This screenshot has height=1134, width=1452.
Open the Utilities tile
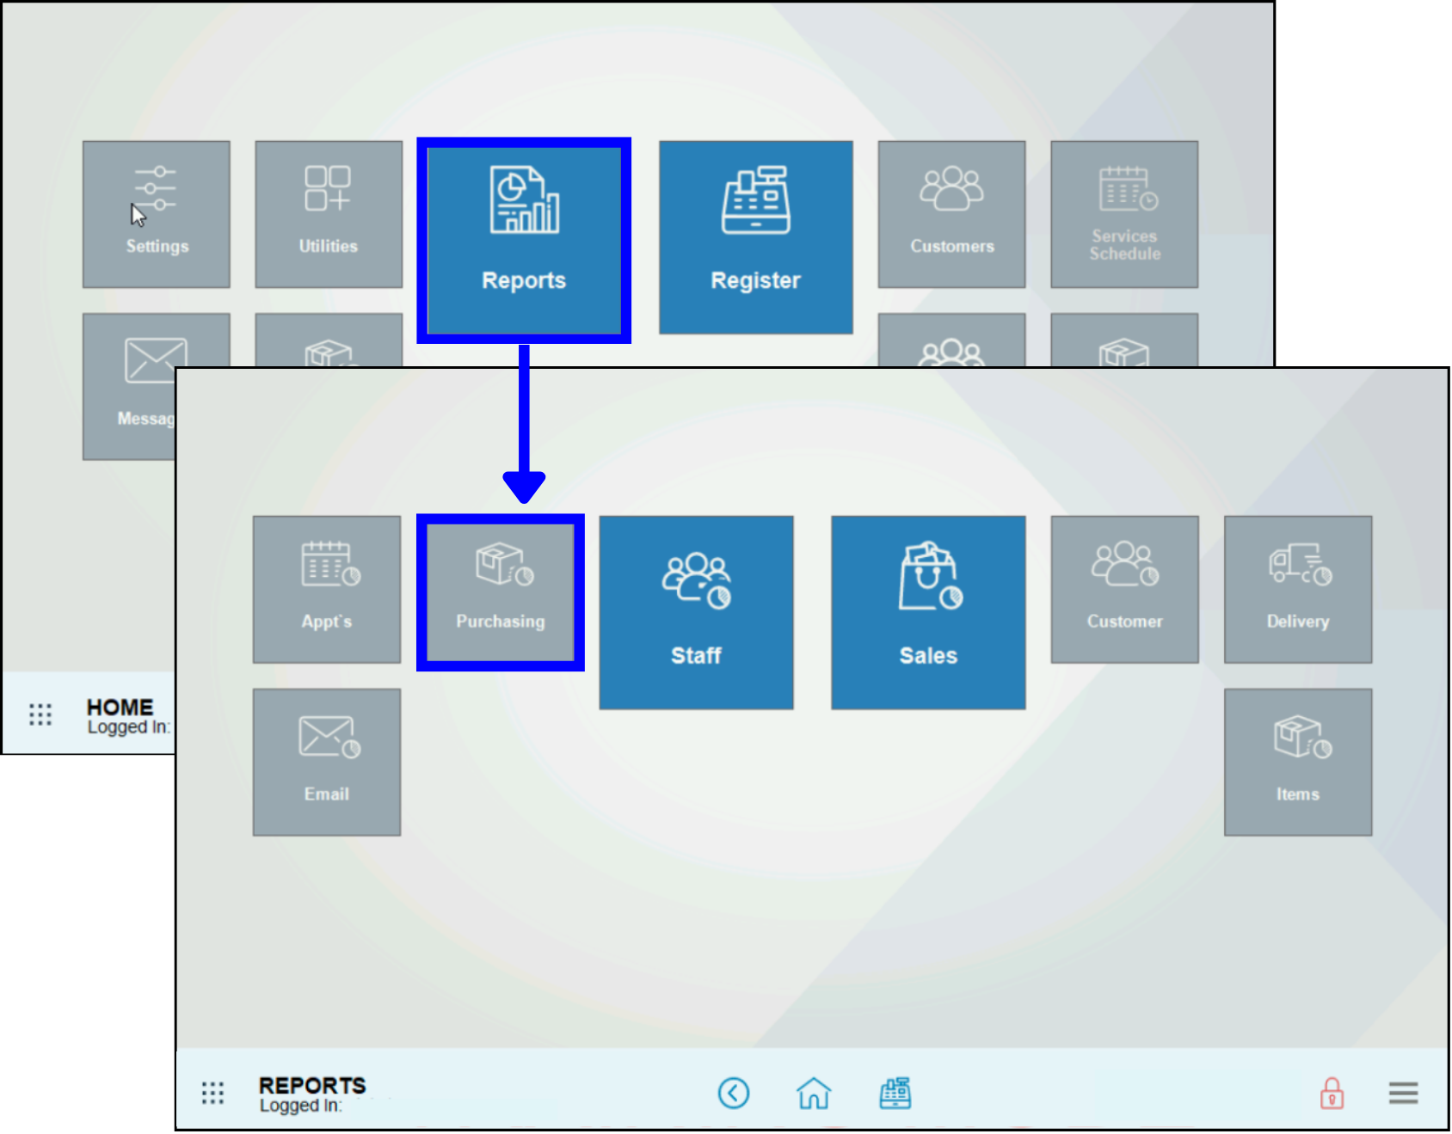click(x=327, y=213)
